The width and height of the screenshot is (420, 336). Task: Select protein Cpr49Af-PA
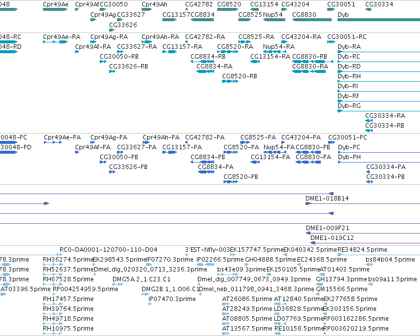pos(77,152)
